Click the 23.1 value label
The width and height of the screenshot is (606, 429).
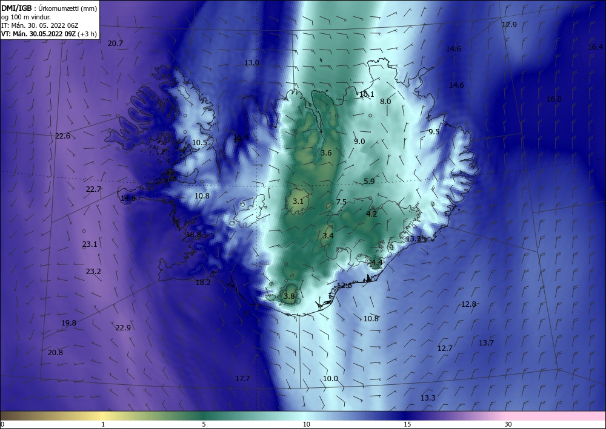(90, 244)
